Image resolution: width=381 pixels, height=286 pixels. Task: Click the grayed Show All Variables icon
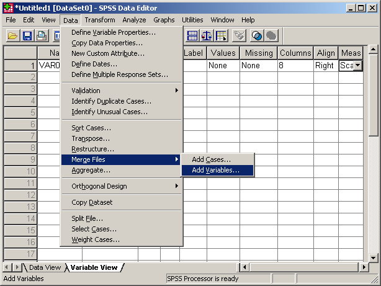271,36
